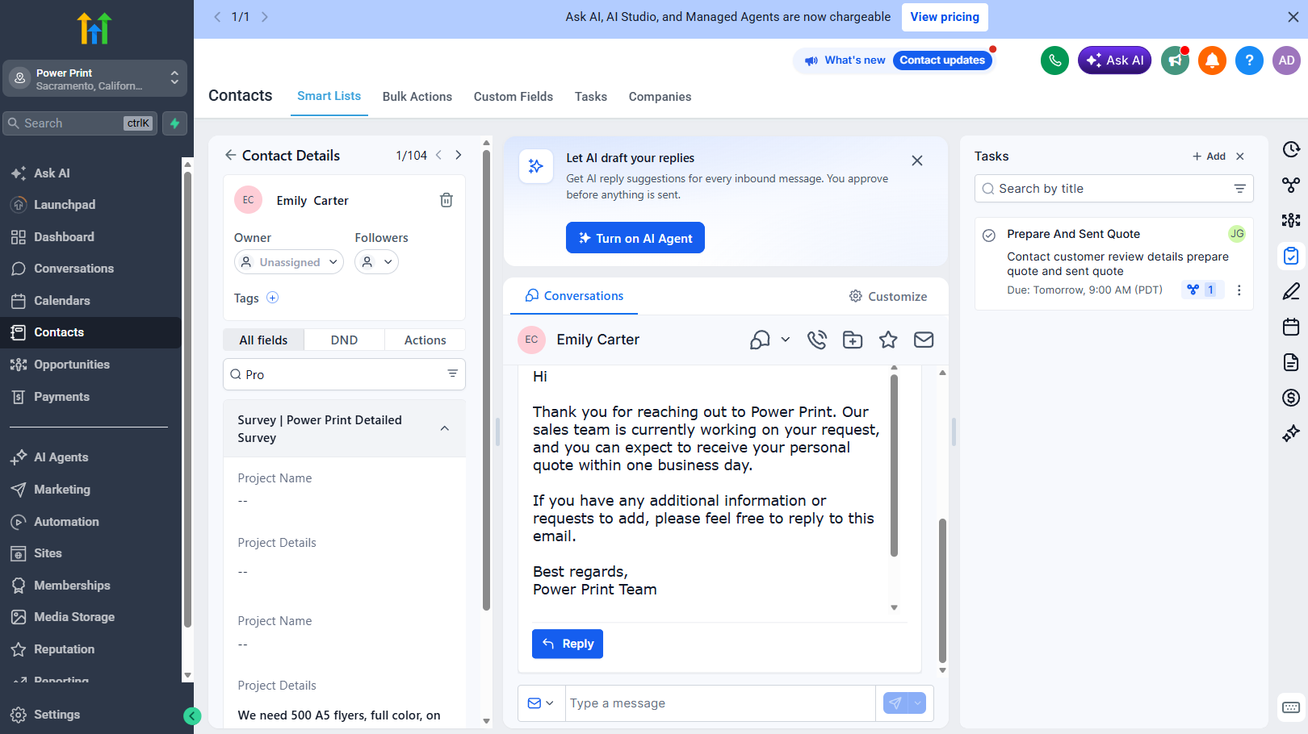Click the View pricing button
Screen dimensions: 1308x734
pyautogui.click(x=945, y=17)
